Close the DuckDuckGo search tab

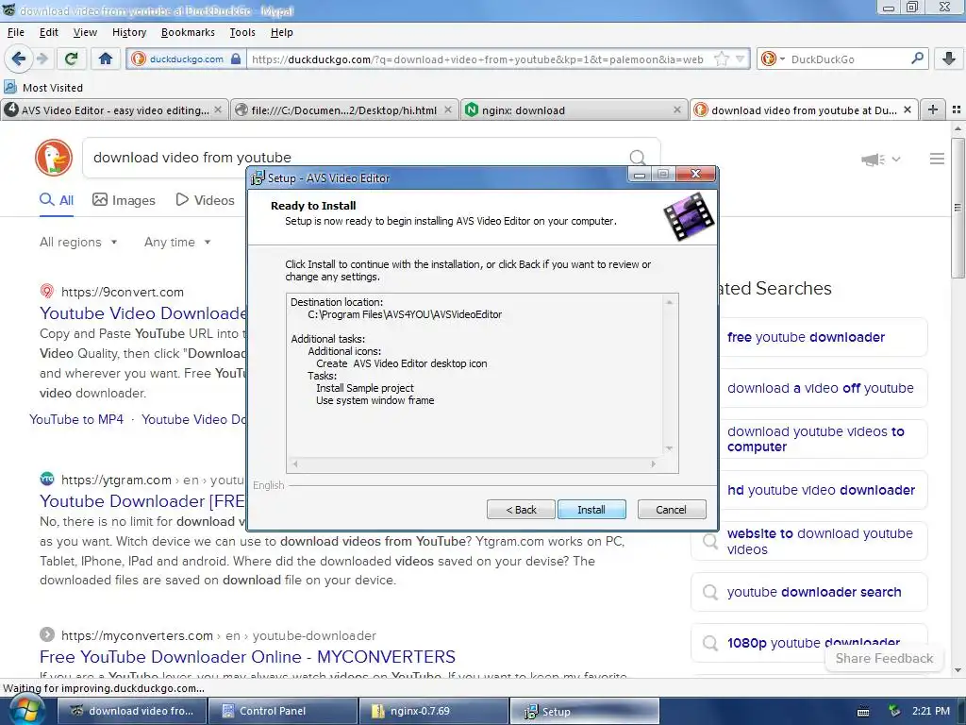(x=908, y=110)
